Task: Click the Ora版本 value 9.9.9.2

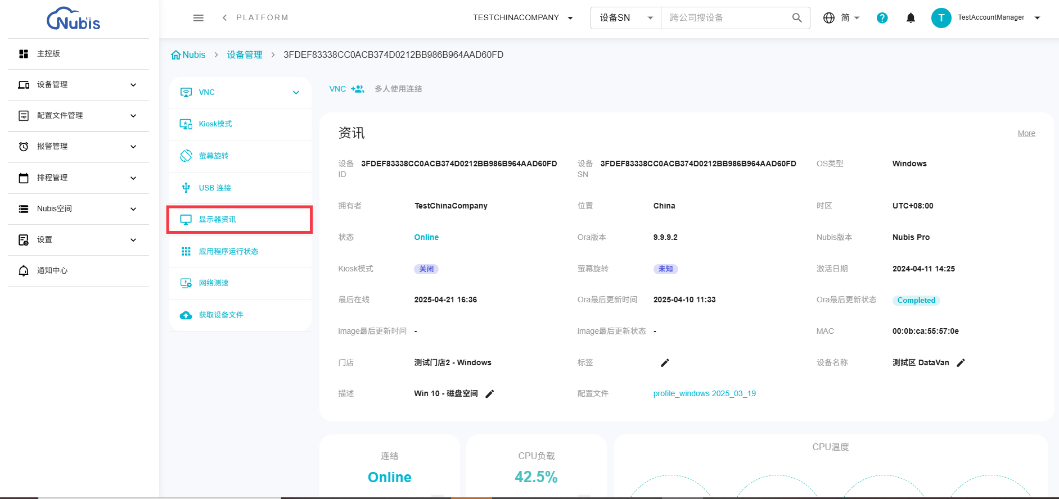Action: pos(665,237)
